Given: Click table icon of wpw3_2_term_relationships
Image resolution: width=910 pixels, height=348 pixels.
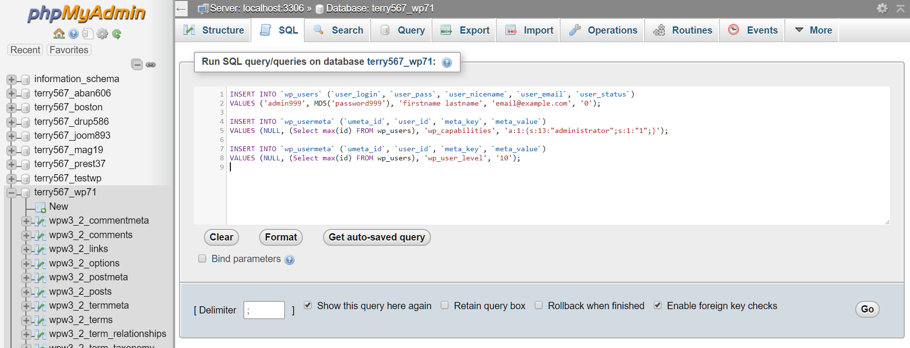Looking at the screenshot, I should (41, 335).
